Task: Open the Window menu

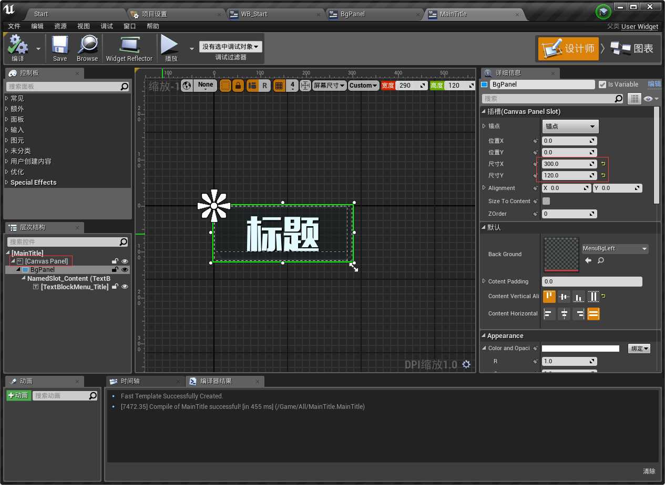Action: pyautogui.click(x=129, y=26)
